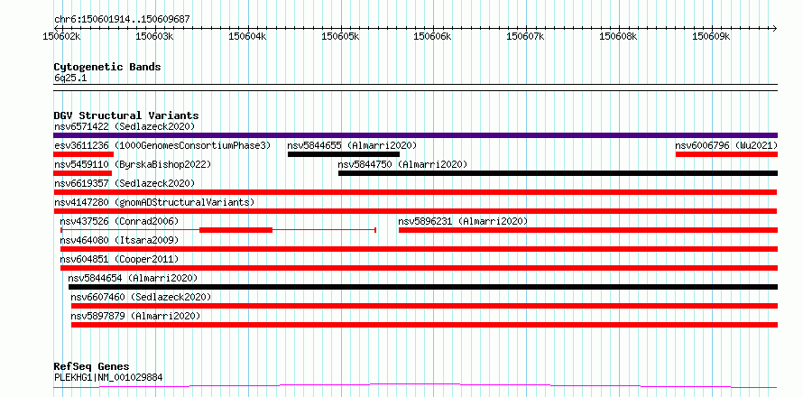Screen dimensions: 803x397
Task: Open nsv5844654 (Almarri2020) label
Action: tap(133, 278)
